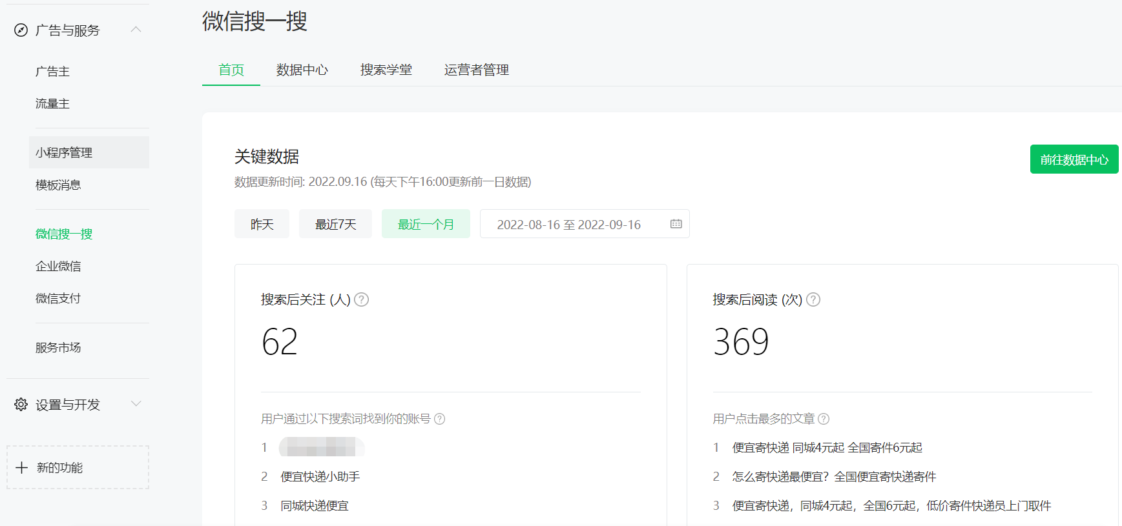Click the 关键数据 heading
The image size is (1122, 526).
pyautogui.click(x=267, y=157)
